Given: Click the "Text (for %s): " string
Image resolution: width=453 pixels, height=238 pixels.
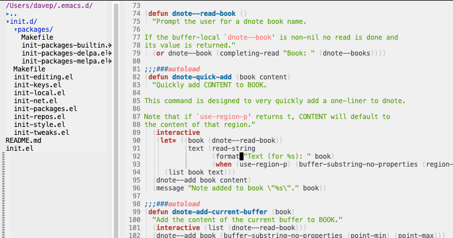Looking at the screenshot, I should tap(277, 156).
